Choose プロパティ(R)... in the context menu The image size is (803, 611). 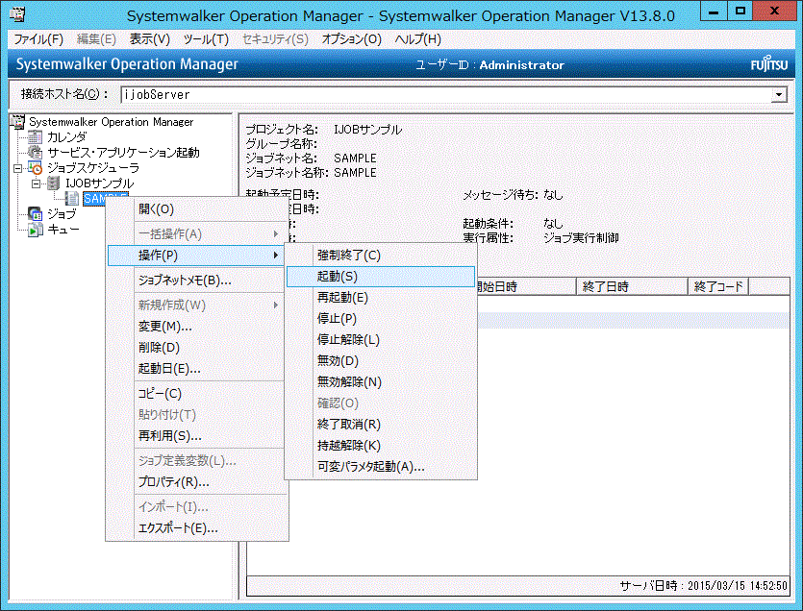point(197,482)
